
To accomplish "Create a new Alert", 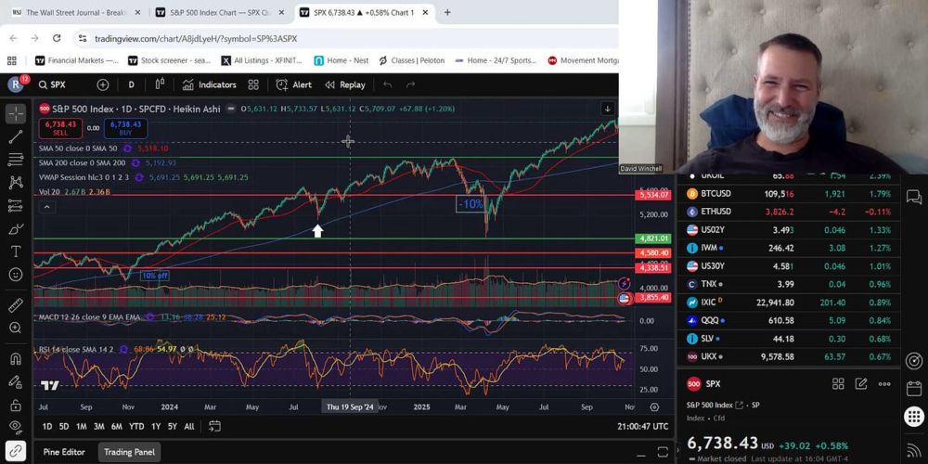I will pyautogui.click(x=294, y=84).
